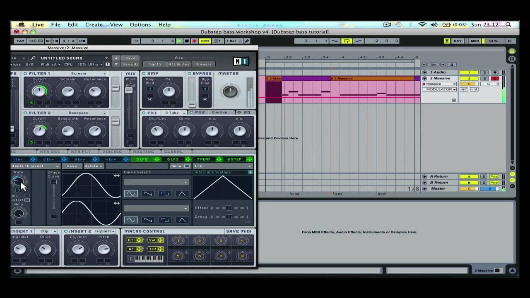This screenshot has height=298, width=530.
Task: Toggle the Draw Mode pencil icon
Action: click(x=247, y=41)
